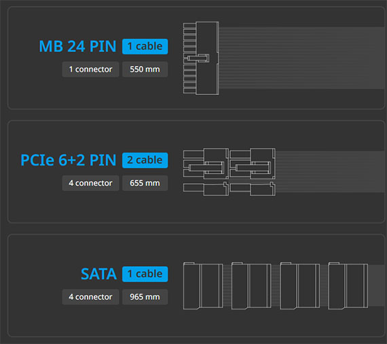Image resolution: width=387 pixels, height=344 pixels.
Task: Click the 655 mm length tag
Action: (x=145, y=183)
